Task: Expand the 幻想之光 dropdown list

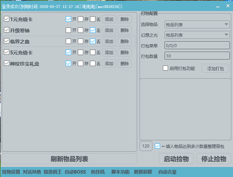Action: click(197, 35)
